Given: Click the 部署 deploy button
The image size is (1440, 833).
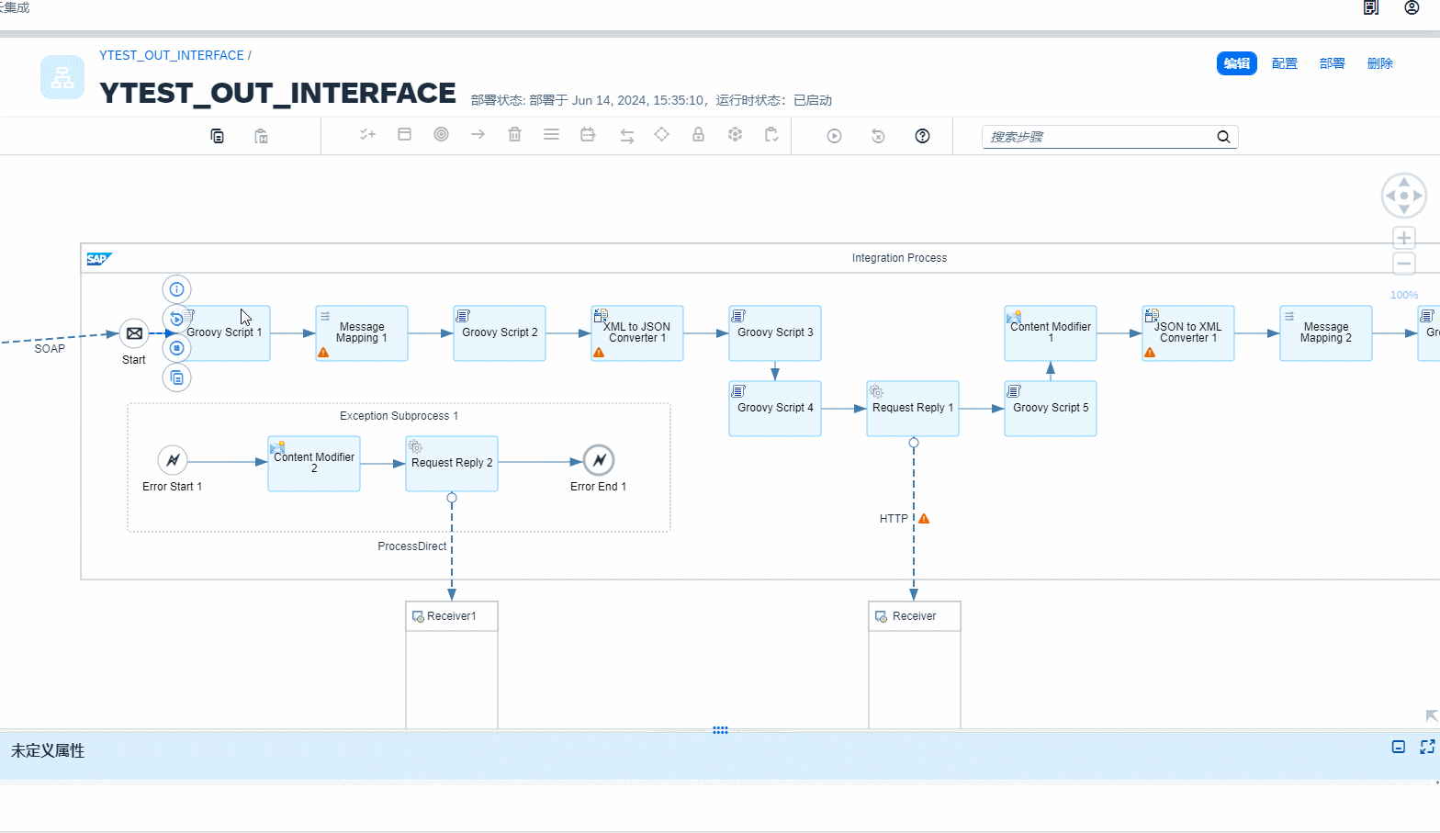Looking at the screenshot, I should [1332, 63].
